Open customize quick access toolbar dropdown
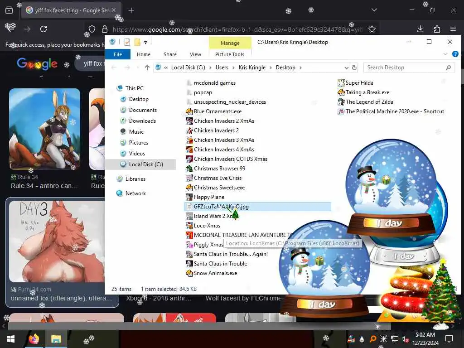Image resolution: width=464 pixels, height=348 pixels. point(145,43)
